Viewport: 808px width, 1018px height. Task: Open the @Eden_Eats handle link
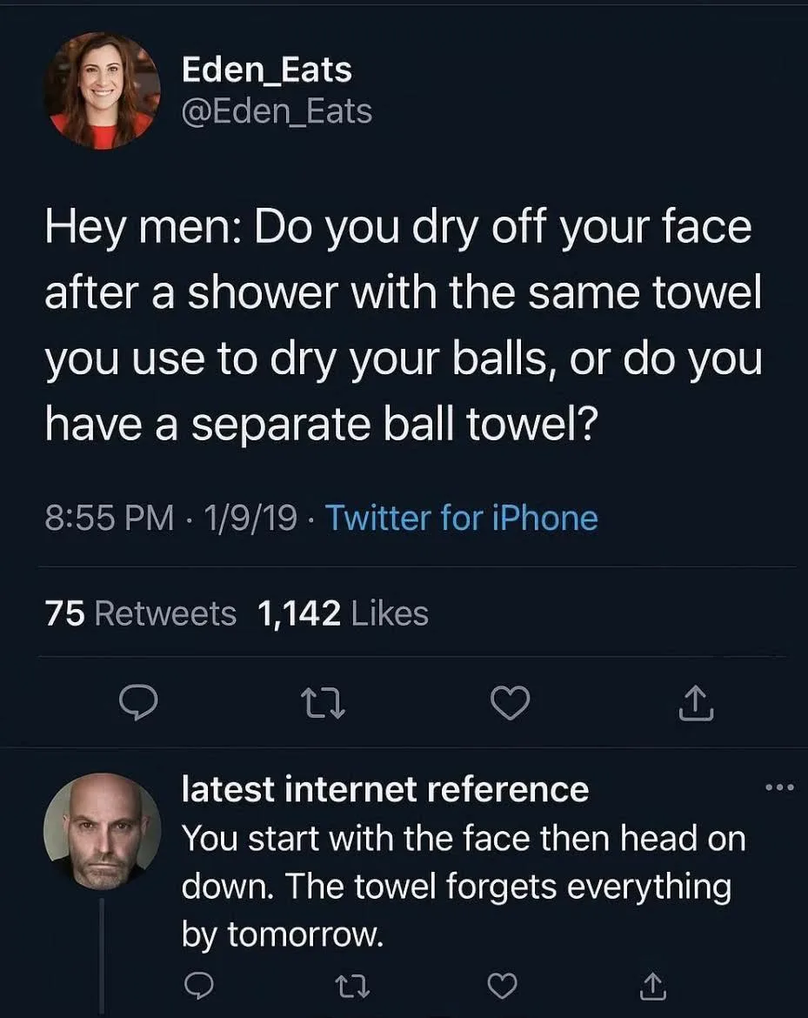pyautogui.click(x=277, y=111)
